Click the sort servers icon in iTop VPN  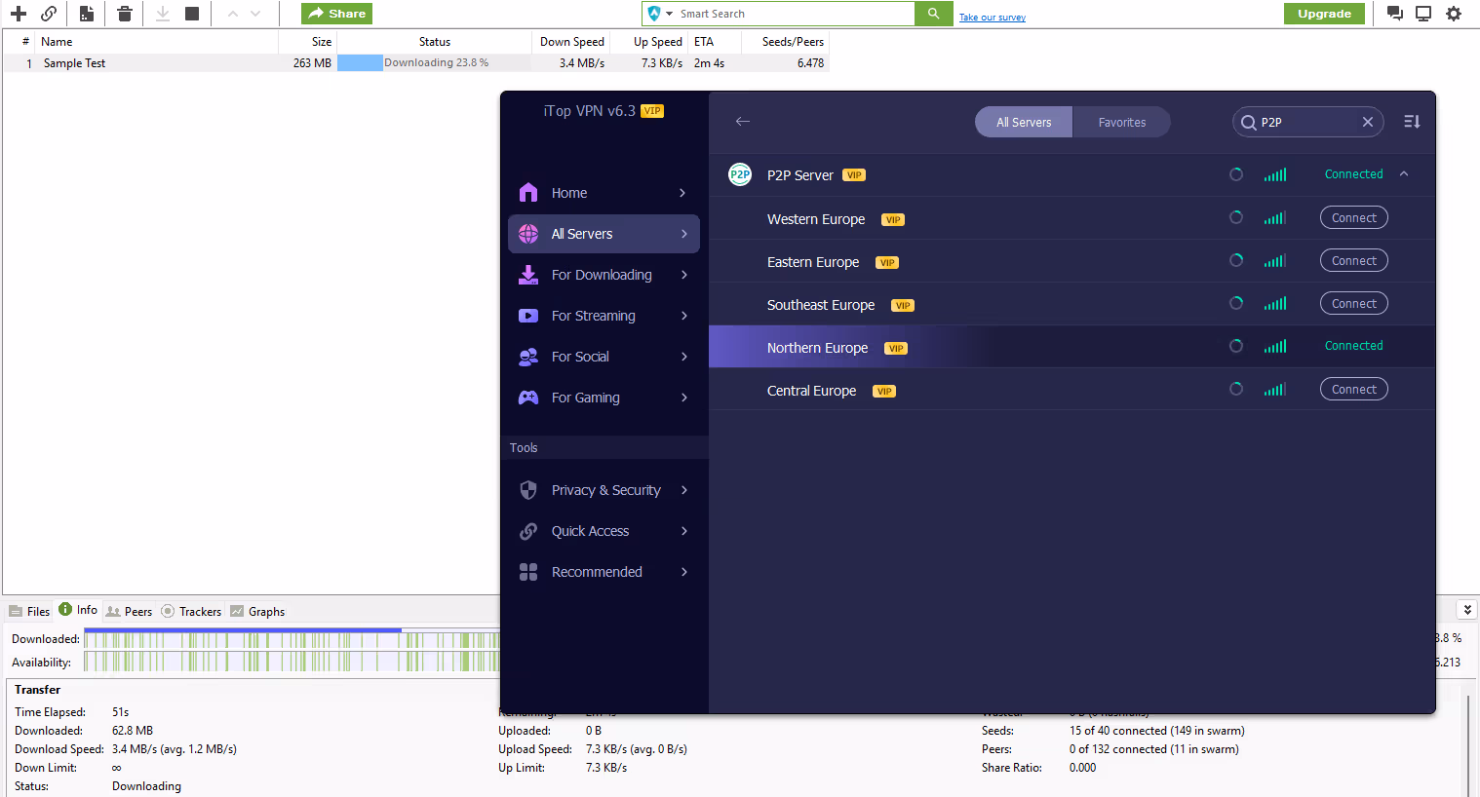pyautogui.click(x=1412, y=122)
